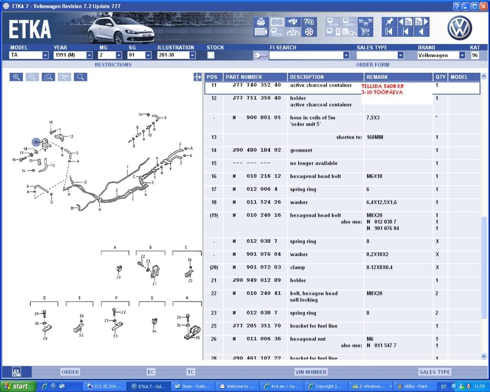Click the EC bottom bar item
This screenshot has width=490, height=392.
[x=151, y=372]
